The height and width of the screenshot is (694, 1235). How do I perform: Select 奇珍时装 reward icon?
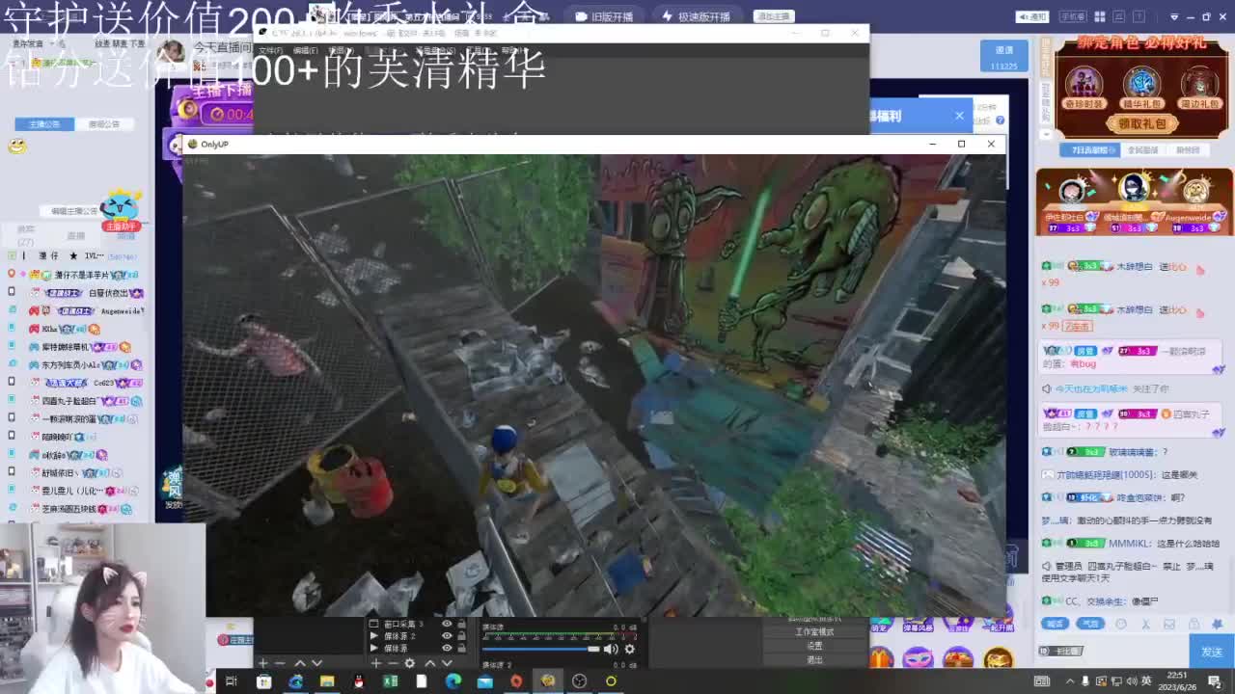pos(1084,86)
